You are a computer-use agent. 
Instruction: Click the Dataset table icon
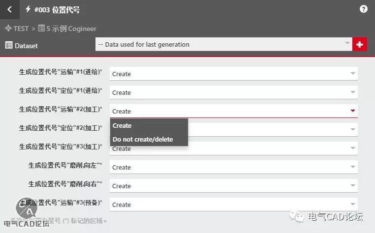coord(8,45)
